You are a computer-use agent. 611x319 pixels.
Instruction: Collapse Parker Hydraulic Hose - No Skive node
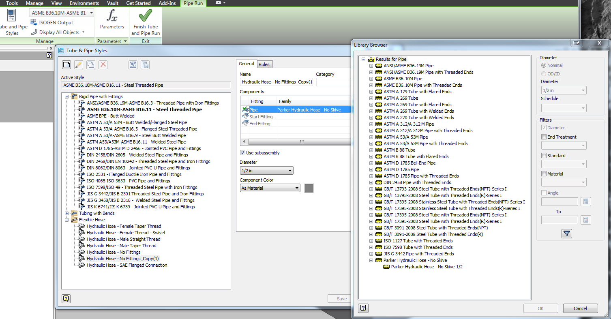[371, 260]
